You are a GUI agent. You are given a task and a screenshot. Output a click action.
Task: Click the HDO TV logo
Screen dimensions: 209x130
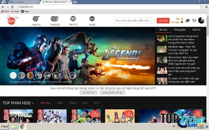[12, 20]
